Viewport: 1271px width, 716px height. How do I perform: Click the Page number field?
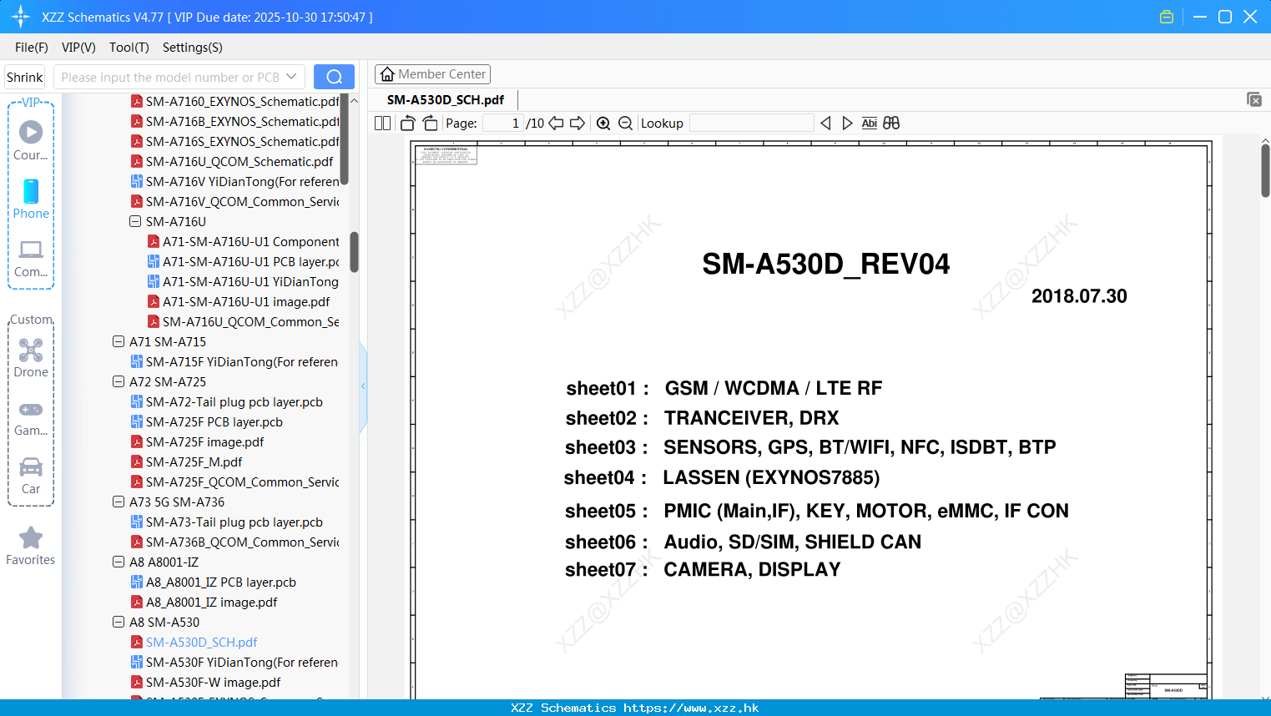pyautogui.click(x=502, y=123)
